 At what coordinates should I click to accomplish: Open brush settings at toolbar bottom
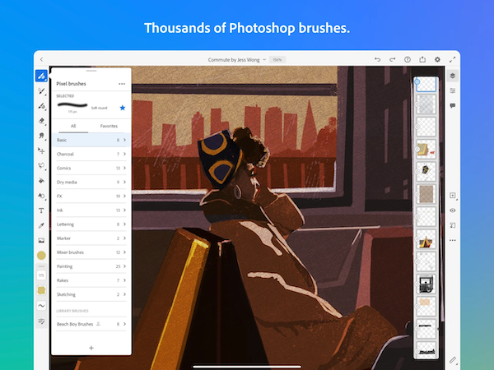tap(41, 321)
